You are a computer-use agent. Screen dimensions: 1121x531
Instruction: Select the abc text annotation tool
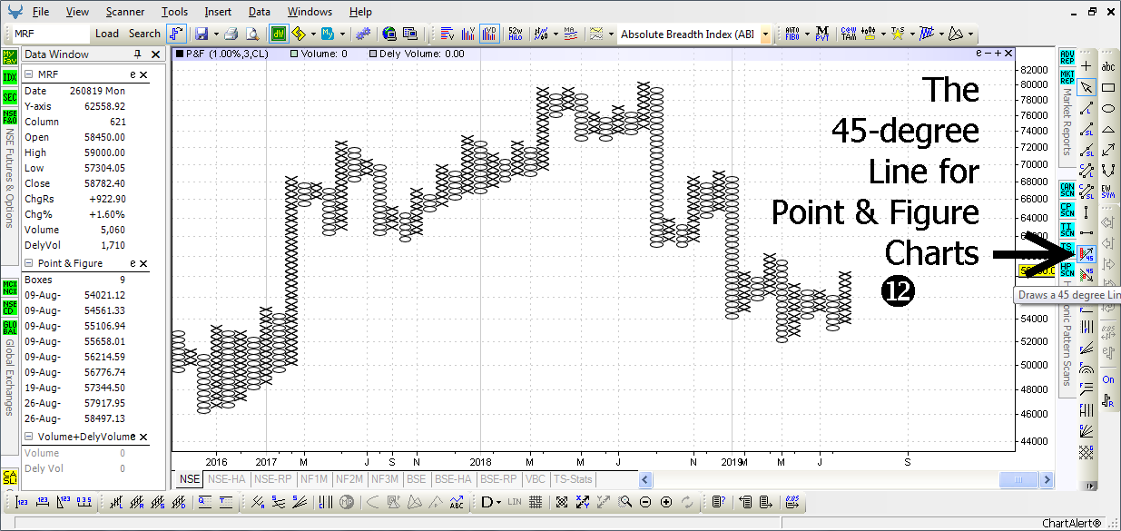click(x=1108, y=66)
